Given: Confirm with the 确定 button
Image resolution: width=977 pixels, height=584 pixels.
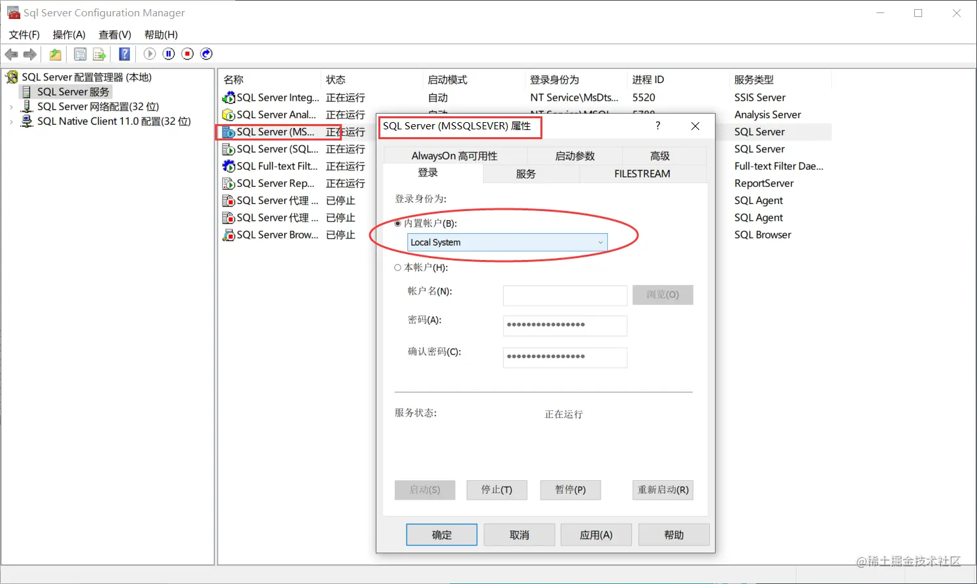Looking at the screenshot, I should coord(442,535).
